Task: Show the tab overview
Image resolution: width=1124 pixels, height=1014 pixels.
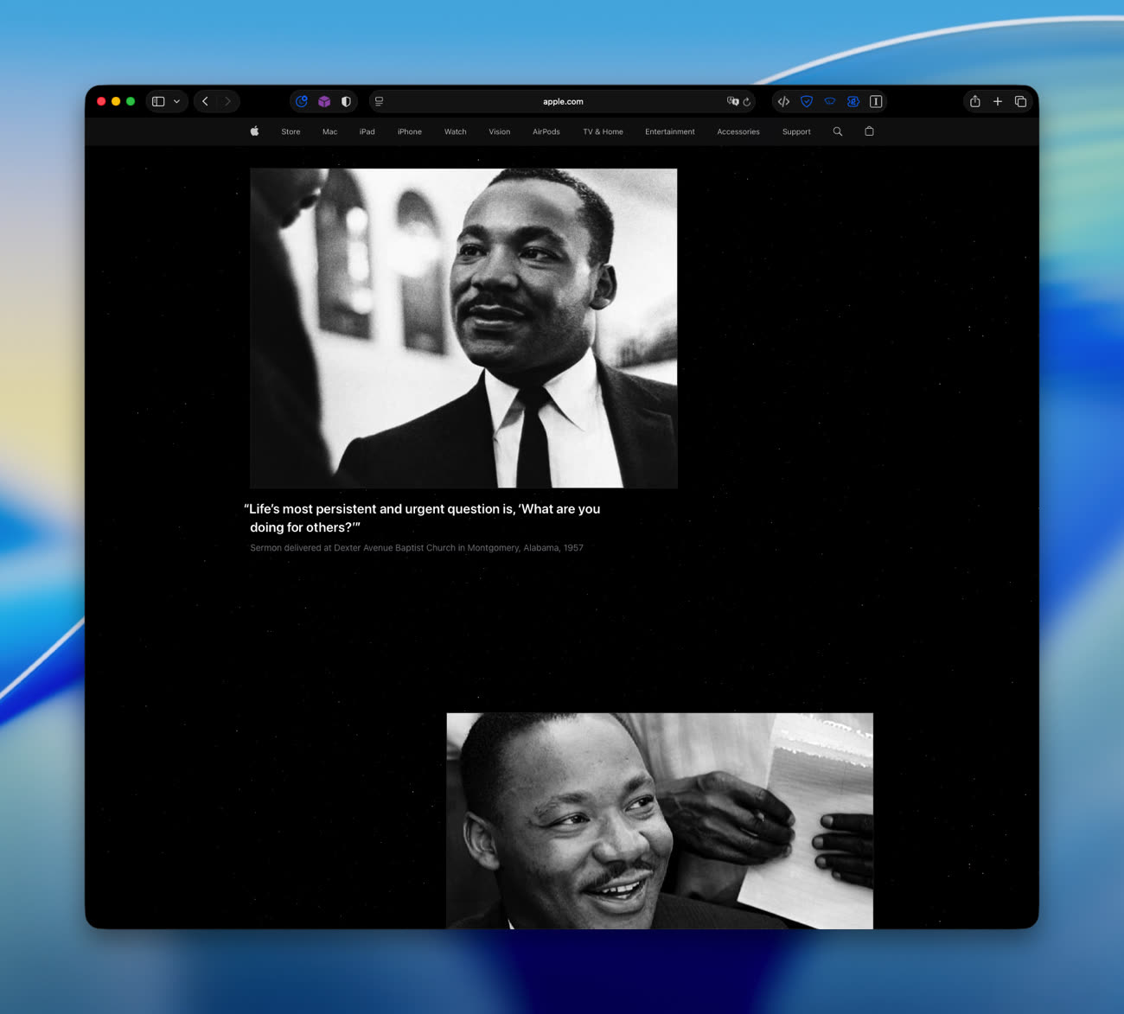Action: pos(1020,101)
